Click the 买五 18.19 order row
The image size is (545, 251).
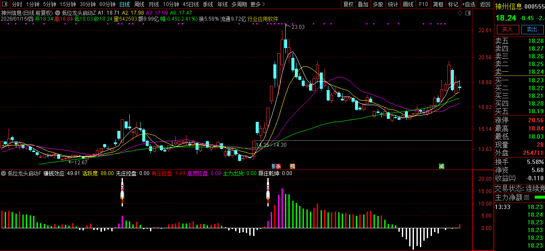[x=520, y=111]
